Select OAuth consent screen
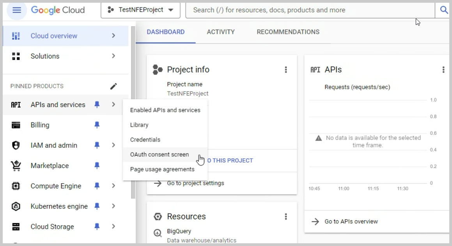452x246 pixels. pyautogui.click(x=165, y=155)
